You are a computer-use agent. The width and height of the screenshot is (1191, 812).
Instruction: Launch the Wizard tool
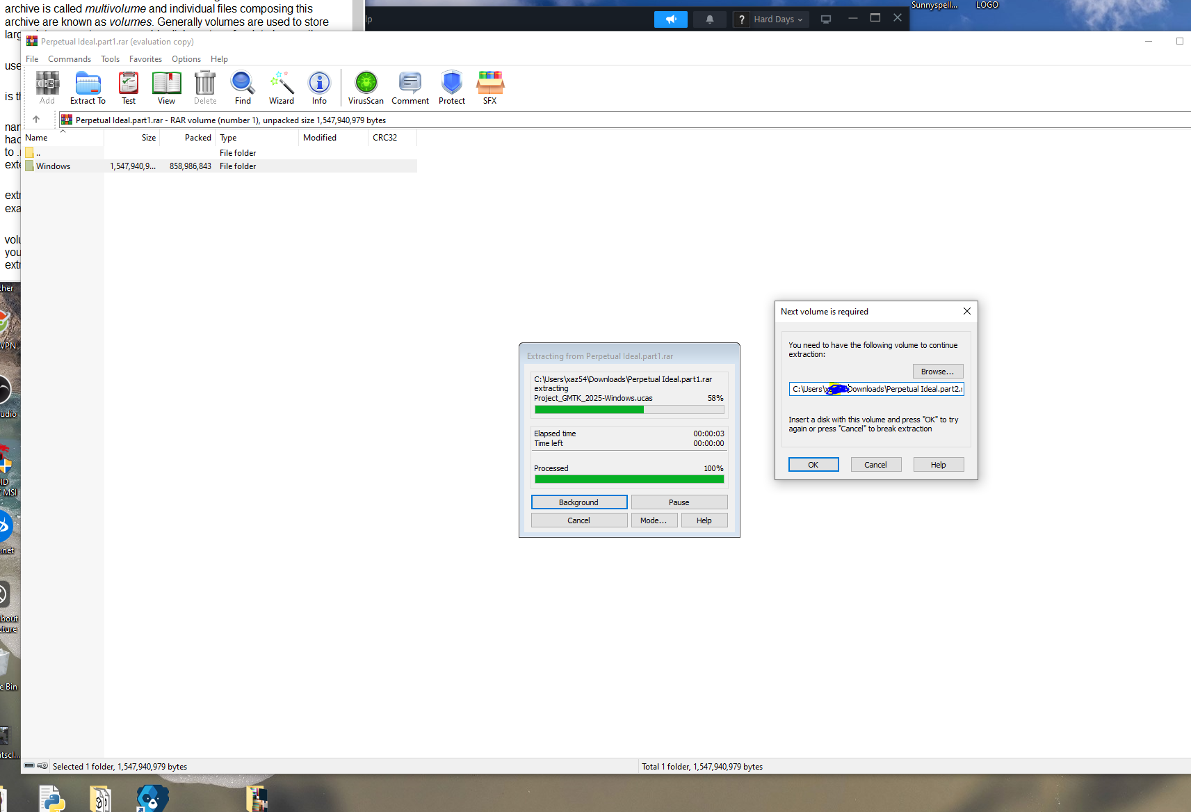(x=282, y=88)
